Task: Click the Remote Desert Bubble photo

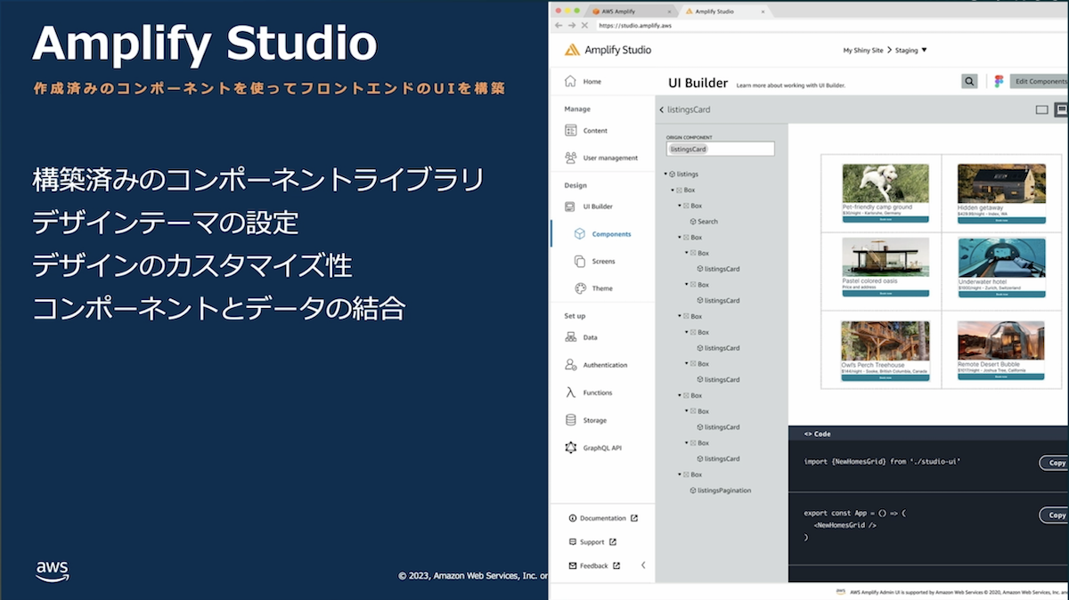Action: click(1001, 341)
